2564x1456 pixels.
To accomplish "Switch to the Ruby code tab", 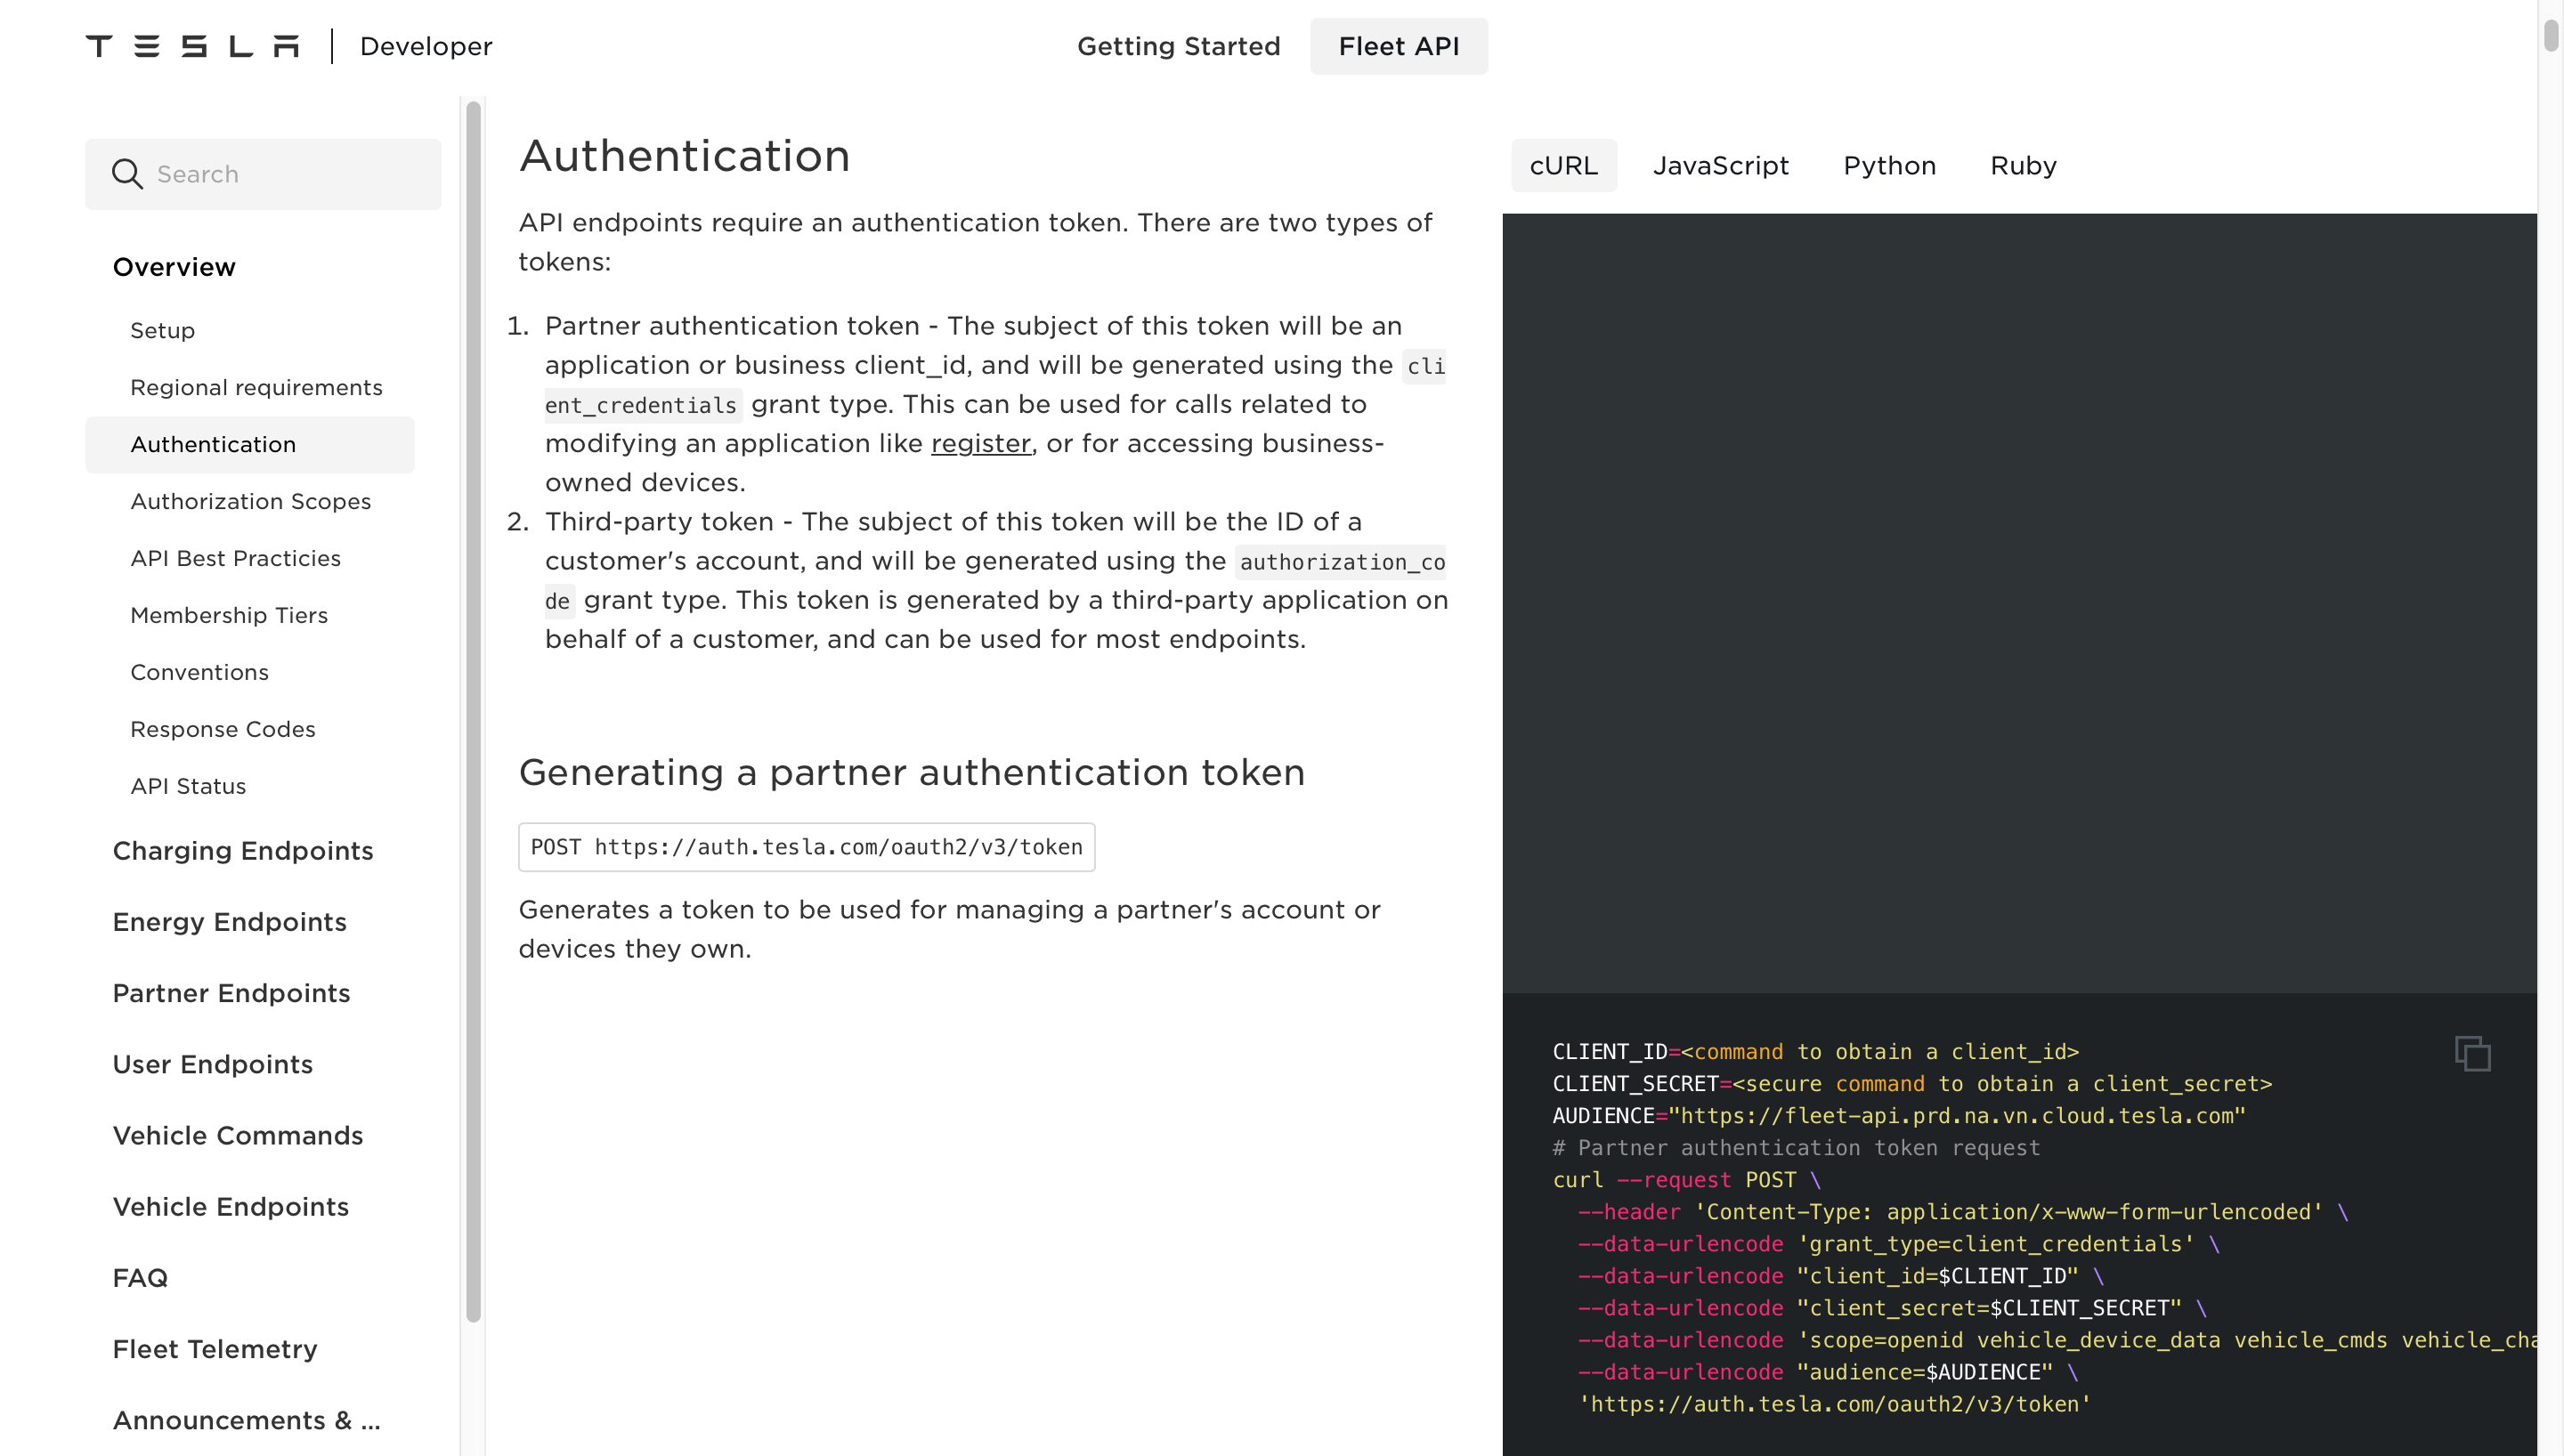I will [x=2022, y=165].
